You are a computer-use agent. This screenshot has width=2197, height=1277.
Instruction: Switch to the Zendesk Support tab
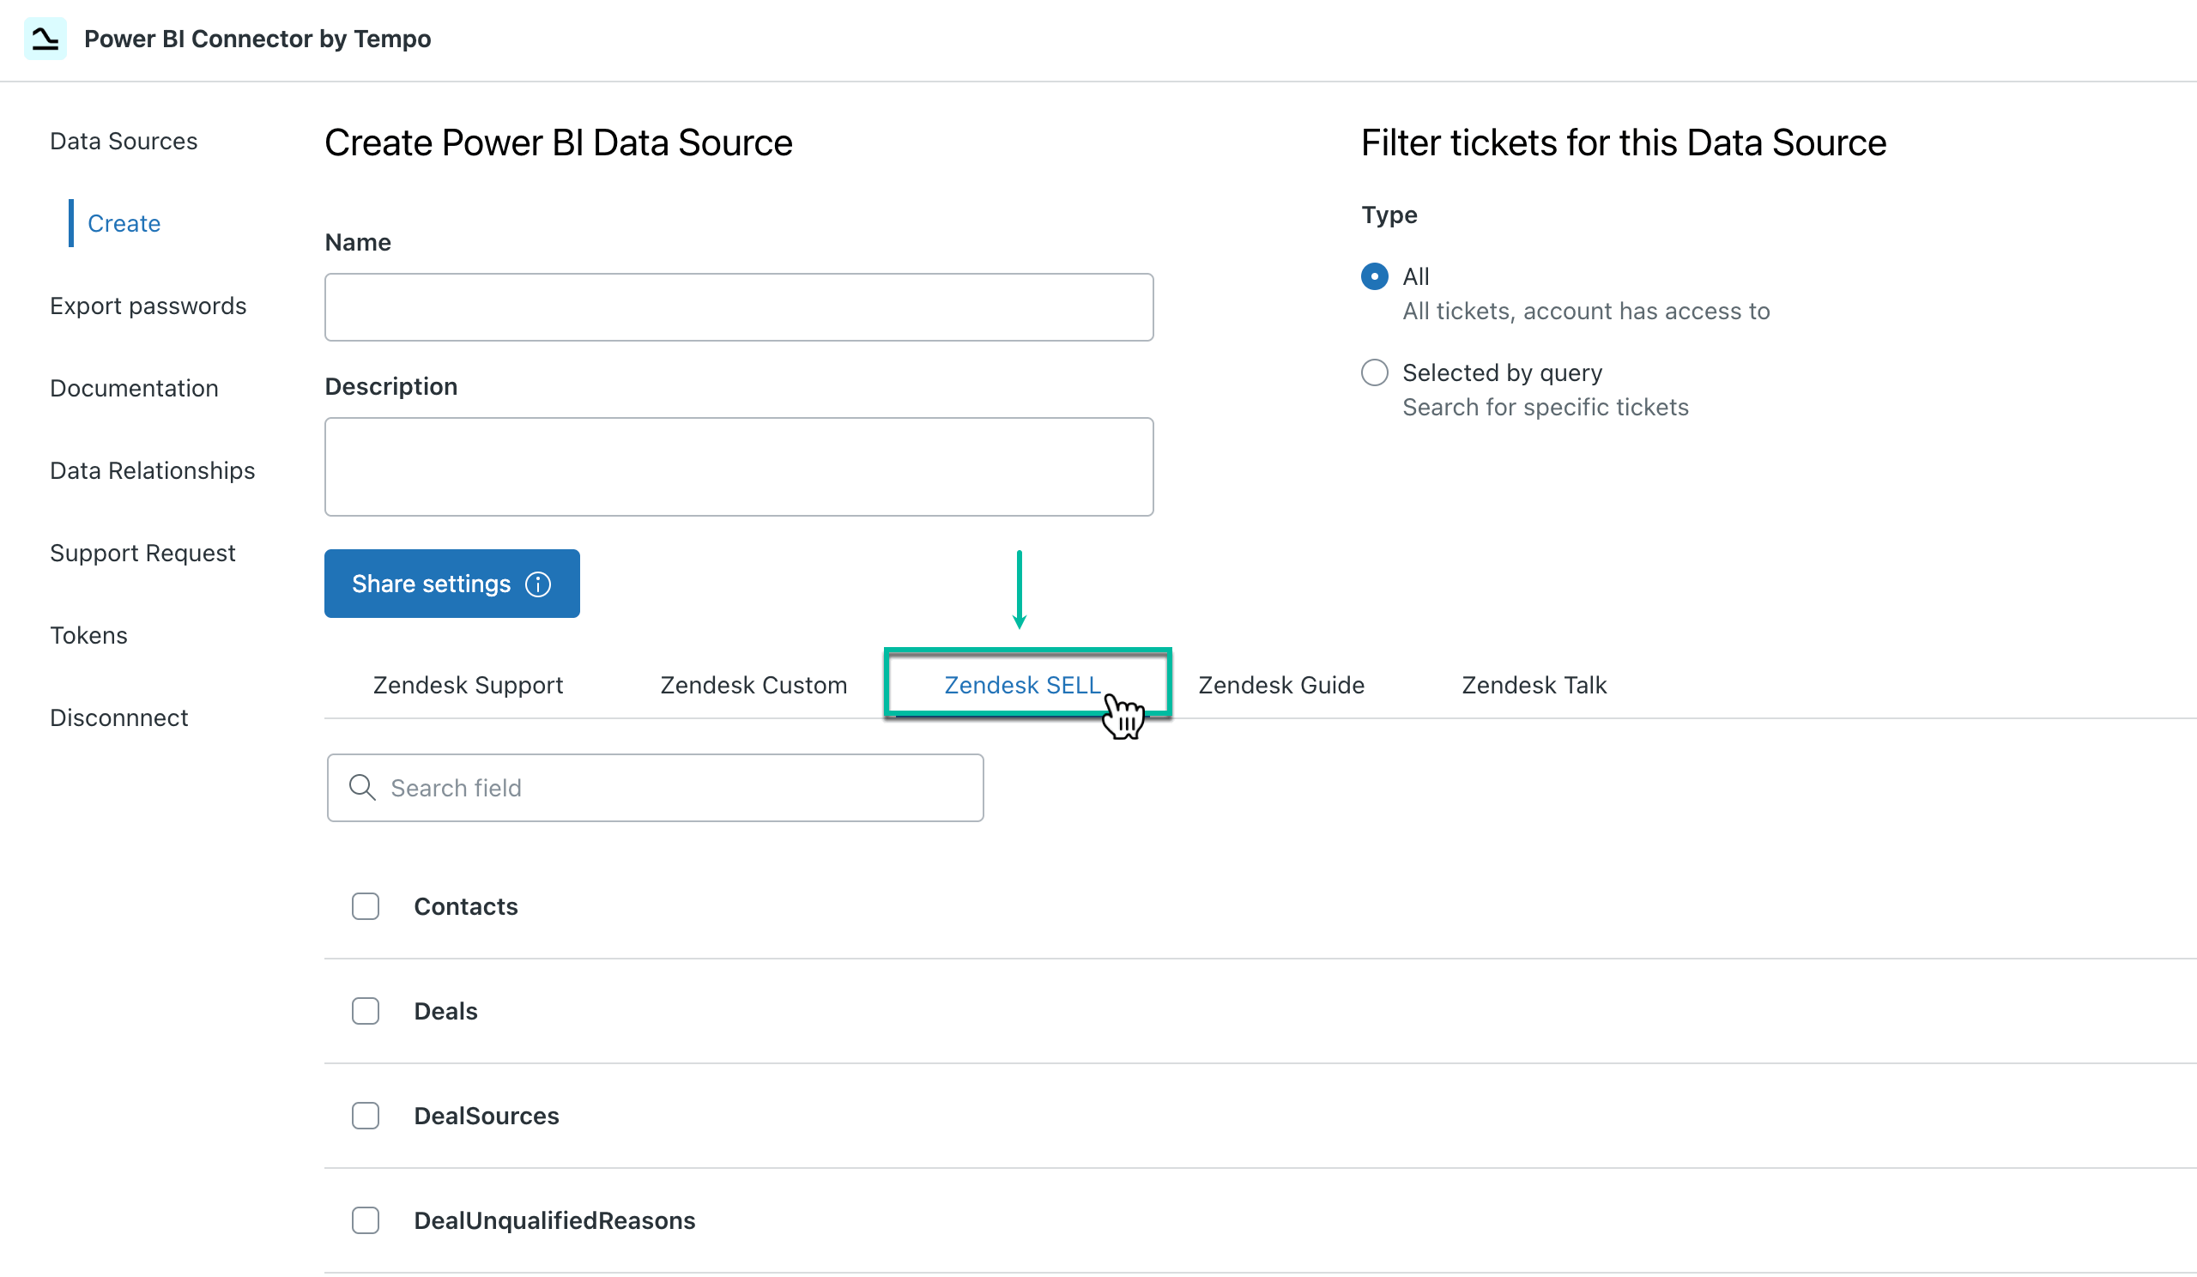468,685
